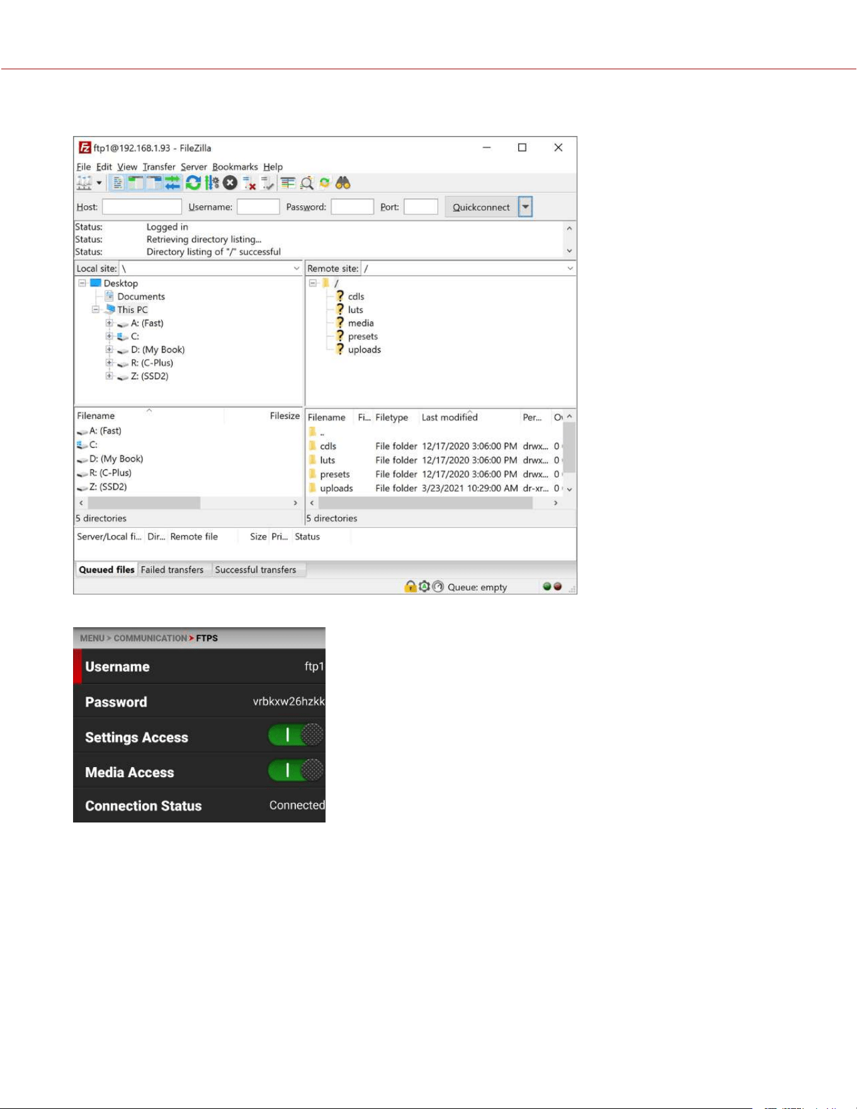Click the encryption lock status icon
Viewport: 857px width, 1109px height.
[x=410, y=586]
